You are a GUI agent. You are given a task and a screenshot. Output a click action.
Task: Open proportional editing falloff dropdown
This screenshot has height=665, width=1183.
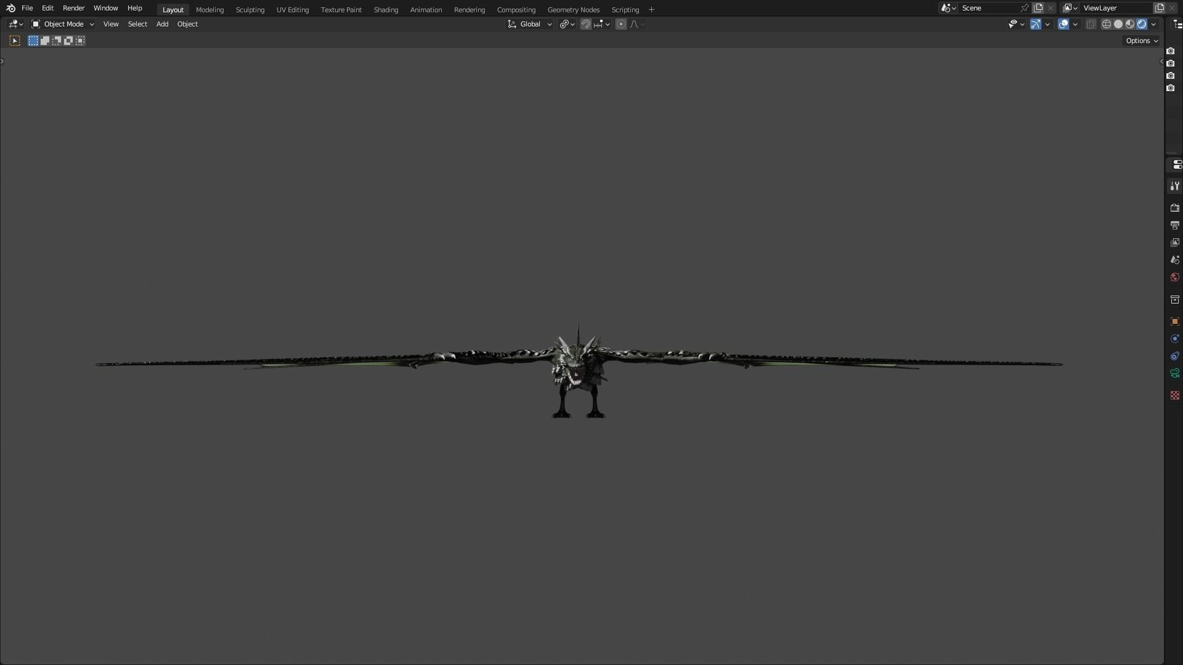pyautogui.click(x=637, y=24)
